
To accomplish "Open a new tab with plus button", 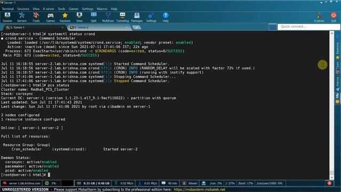I will (x=136, y=27).
